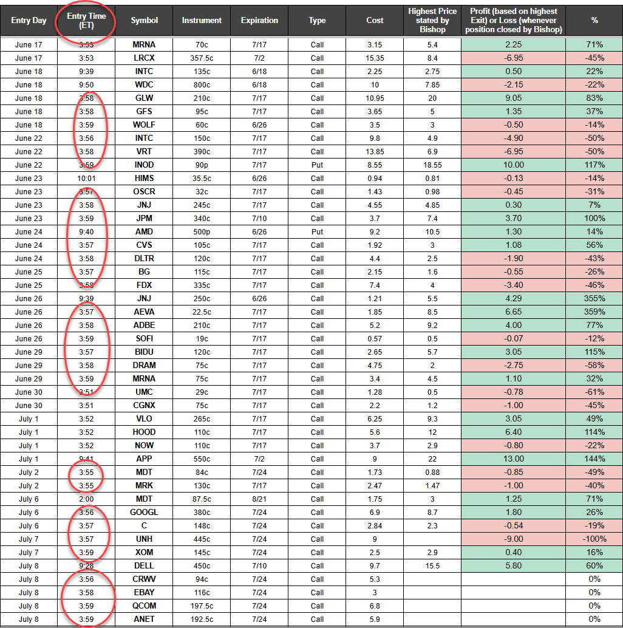This screenshot has width=623, height=628.
Task: Click the WDC symbol cell
Action: (144, 85)
